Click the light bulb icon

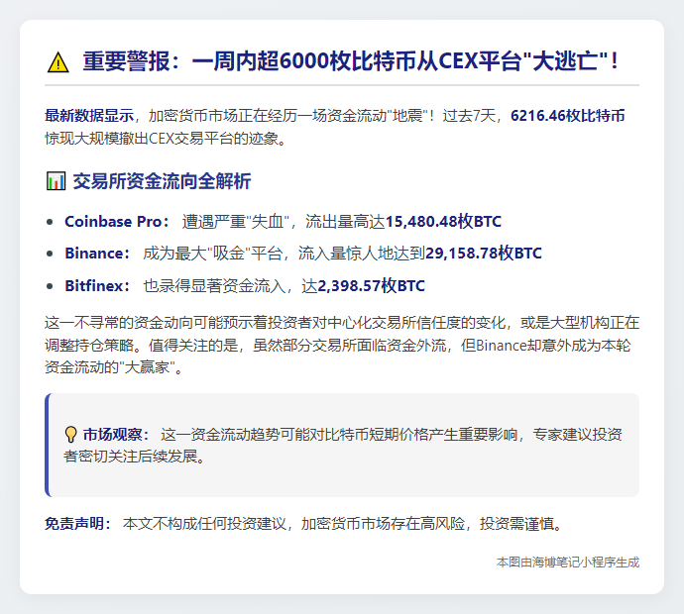click(x=70, y=435)
